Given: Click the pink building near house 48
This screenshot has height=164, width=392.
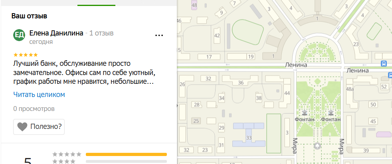Looking at the screenshot, I should tap(194, 5).
